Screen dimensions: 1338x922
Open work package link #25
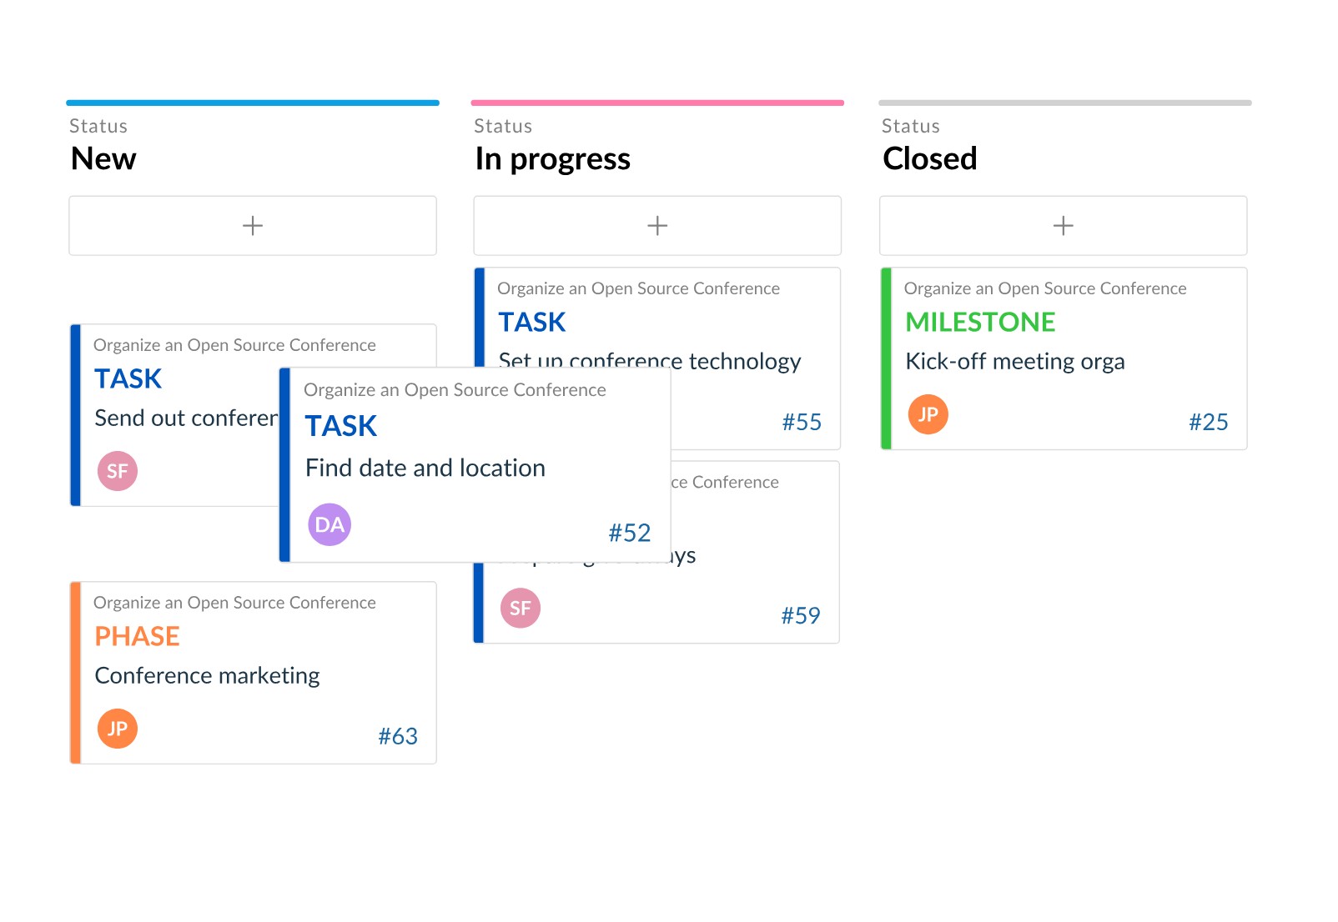point(1208,422)
